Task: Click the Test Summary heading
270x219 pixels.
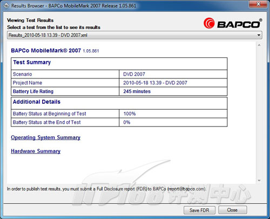Action: (x=32, y=62)
